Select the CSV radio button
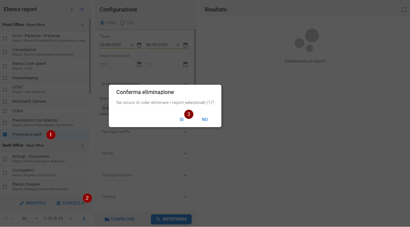The image size is (410, 227). tap(122, 23)
